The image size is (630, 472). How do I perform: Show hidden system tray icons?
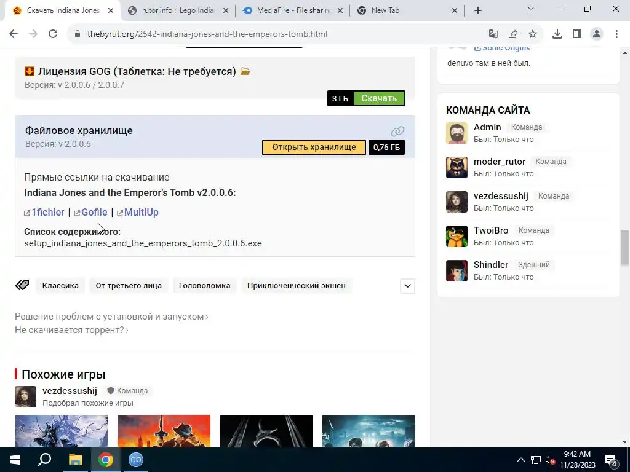(x=520, y=460)
